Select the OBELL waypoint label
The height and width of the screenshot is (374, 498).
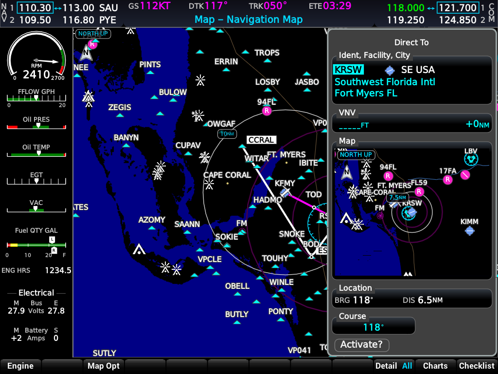click(x=237, y=286)
